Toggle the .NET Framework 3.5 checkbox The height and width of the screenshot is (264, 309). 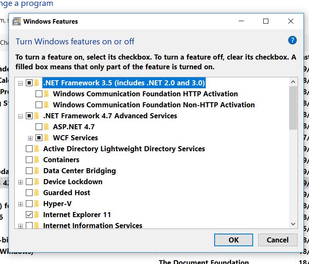[29, 83]
